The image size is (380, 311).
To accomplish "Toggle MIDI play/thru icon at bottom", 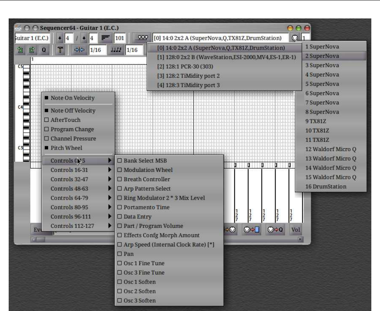I will [230, 229].
